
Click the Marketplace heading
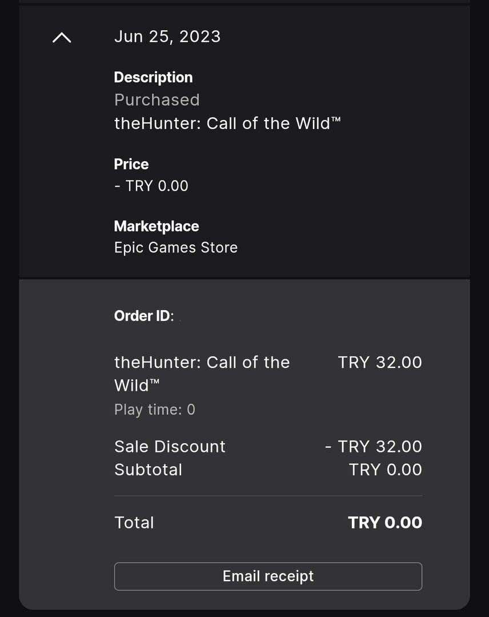[157, 226]
